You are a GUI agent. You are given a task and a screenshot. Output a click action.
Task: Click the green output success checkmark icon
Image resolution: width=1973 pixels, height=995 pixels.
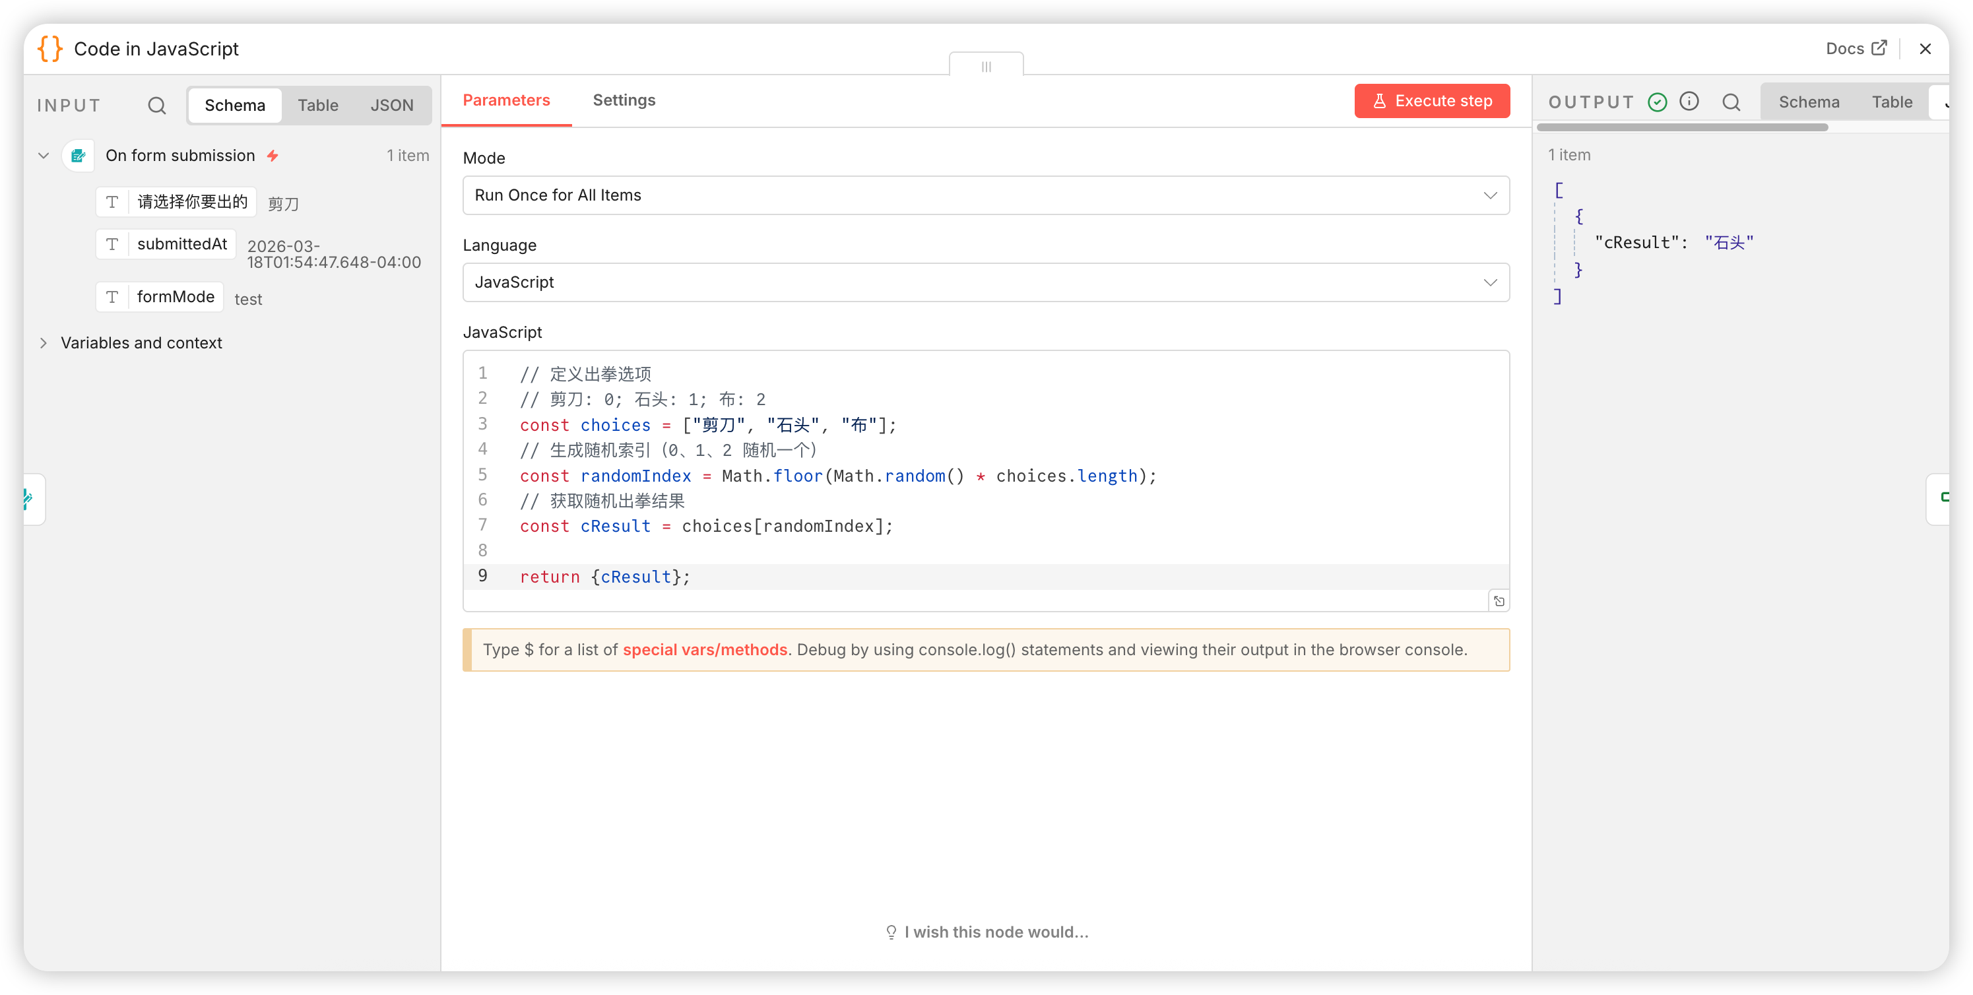click(x=1658, y=102)
